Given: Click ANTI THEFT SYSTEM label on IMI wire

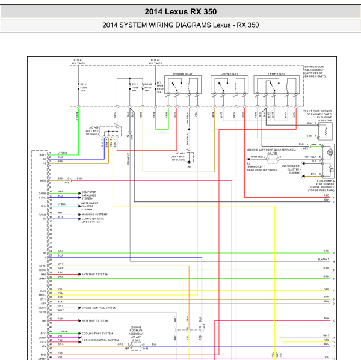Looking at the screenshot, I should [x=95, y=320].
